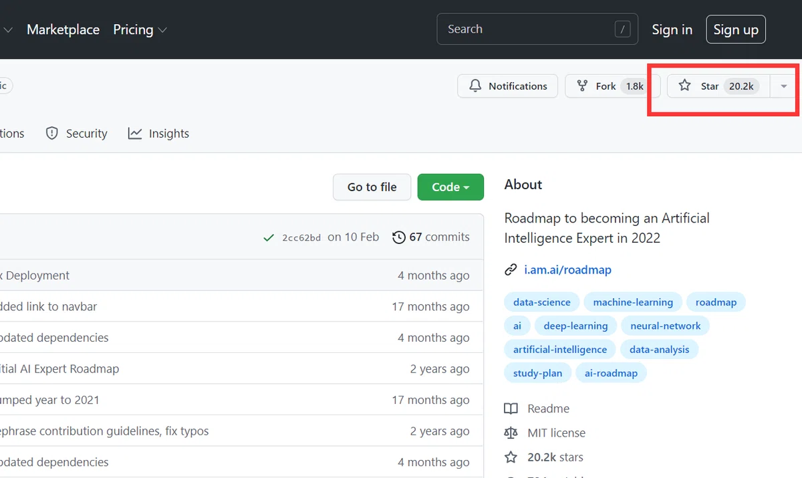The height and width of the screenshot is (478, 802).
Task: Open the Readme link with book icon
Action: click(537, 408)
